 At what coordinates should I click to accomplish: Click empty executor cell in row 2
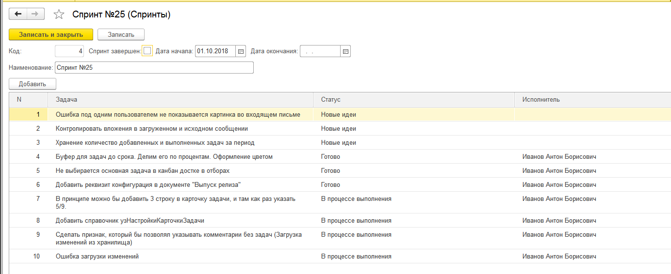pos(592,129)
